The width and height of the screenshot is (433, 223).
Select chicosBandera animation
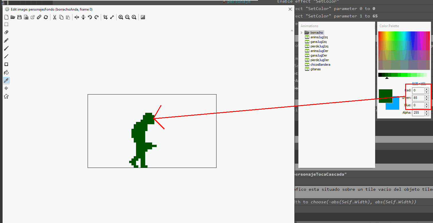pos(318,65)
